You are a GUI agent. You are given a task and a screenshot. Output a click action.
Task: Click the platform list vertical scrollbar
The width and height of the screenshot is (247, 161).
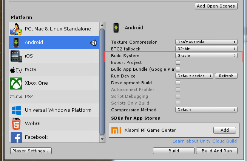102,83
